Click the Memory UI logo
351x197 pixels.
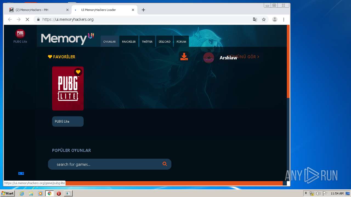coord(67,39)
